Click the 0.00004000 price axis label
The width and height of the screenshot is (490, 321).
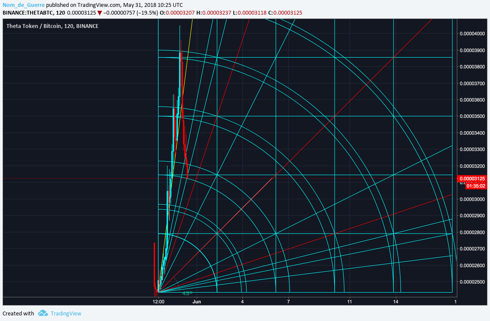pos(472,34)
